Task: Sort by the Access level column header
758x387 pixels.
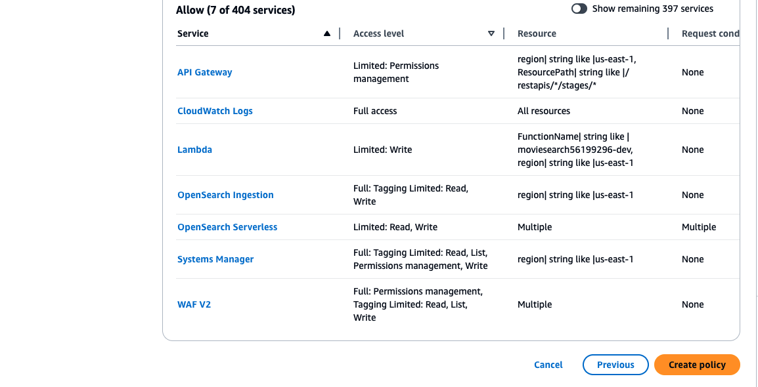Action: click(x=379, y=34)
